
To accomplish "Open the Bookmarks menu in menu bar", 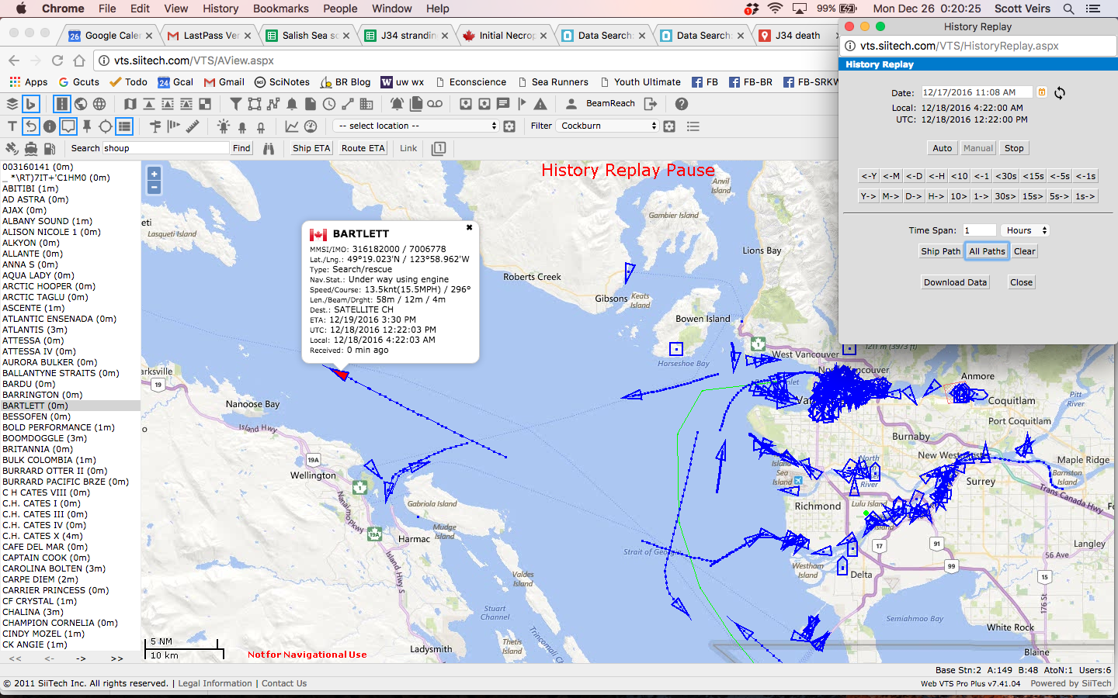I will point(280,9).
